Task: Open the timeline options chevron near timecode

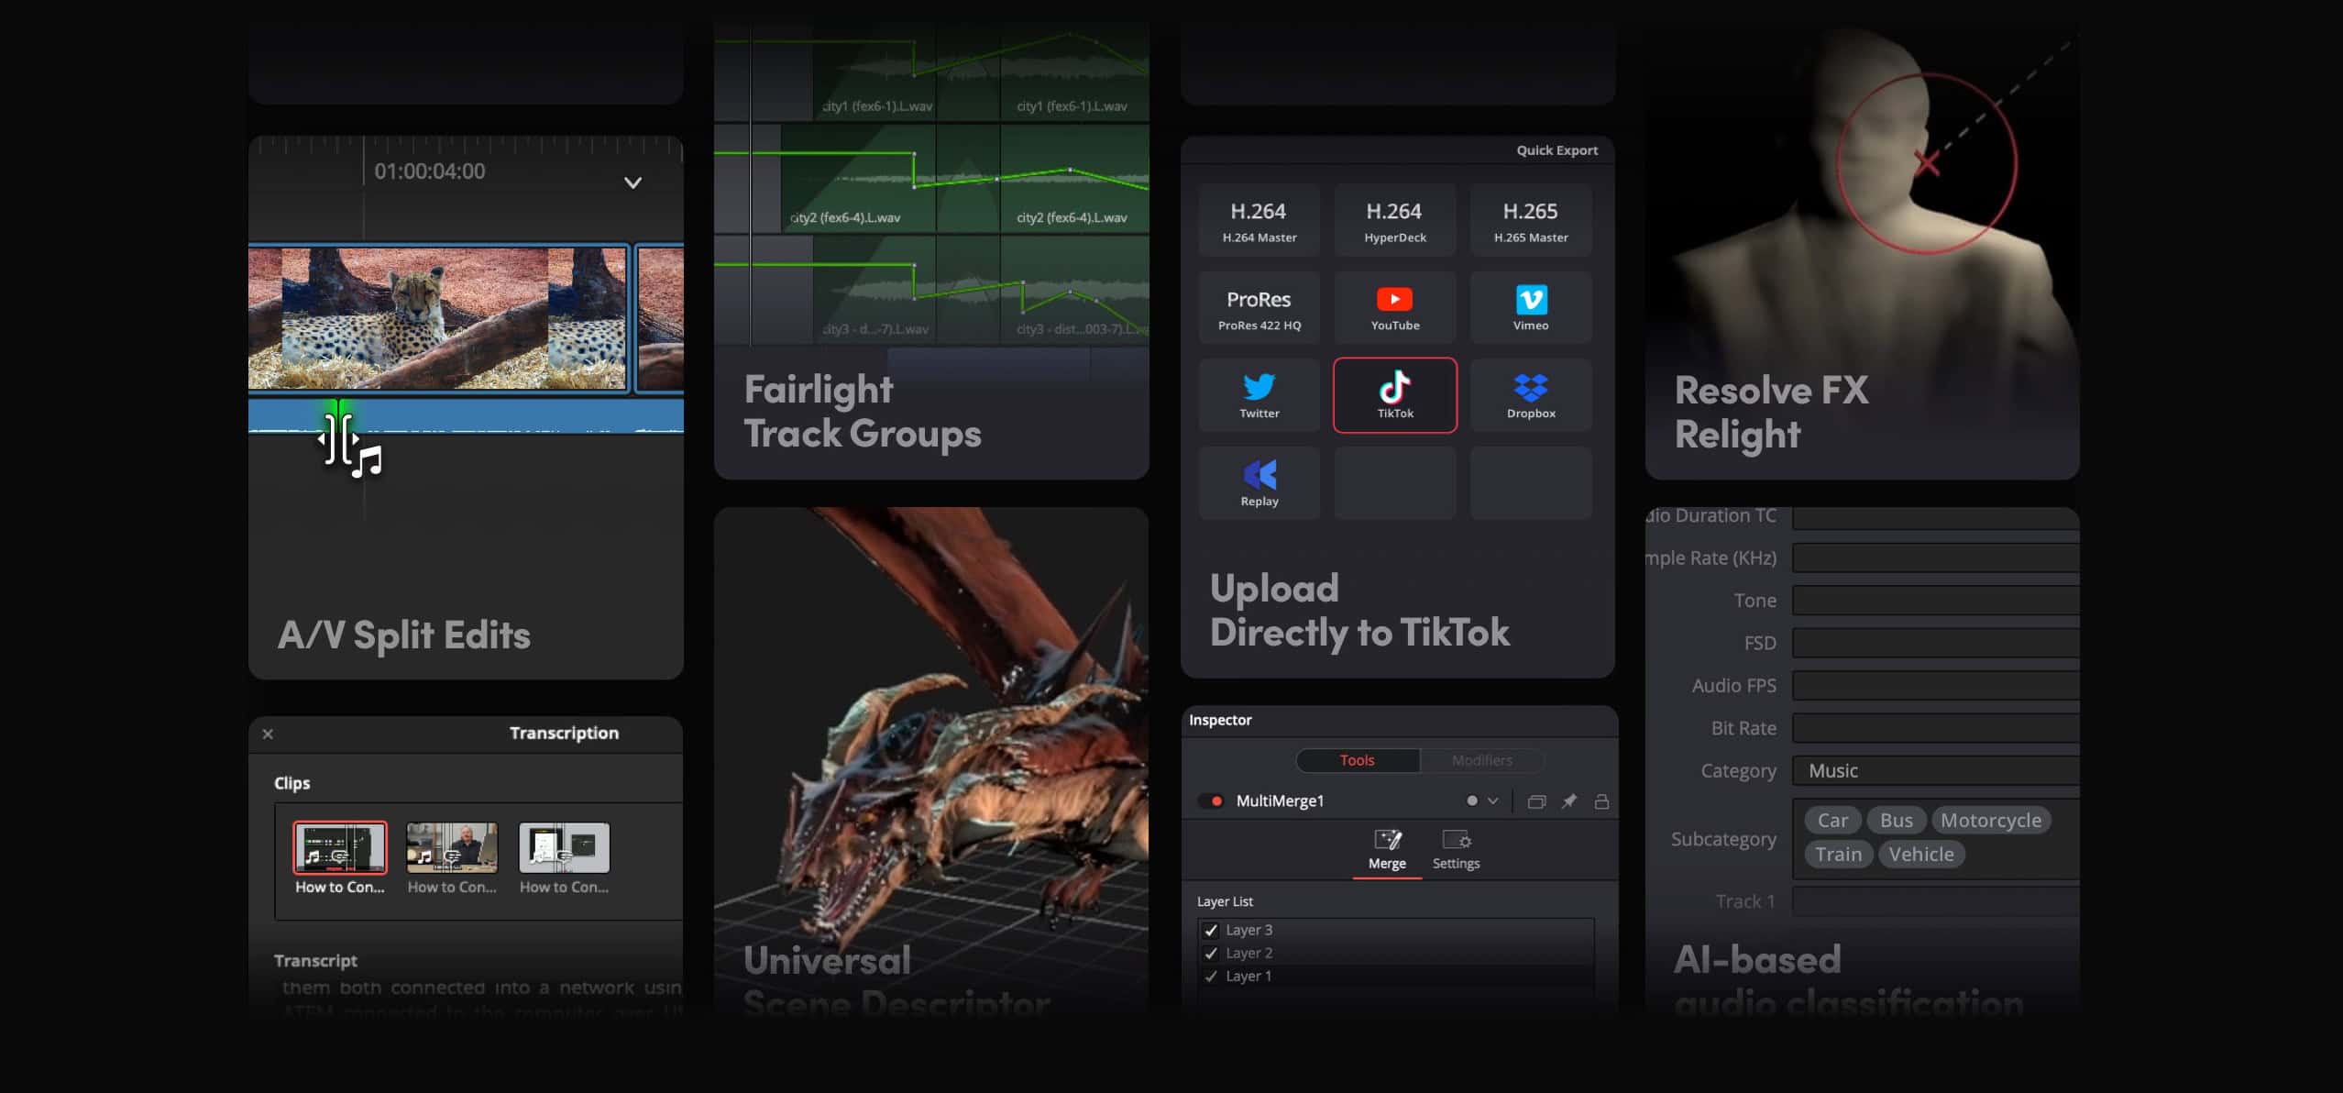Action: [632, 182]
